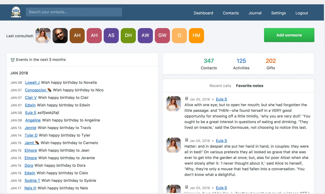Open Elmore link for Jeramie's birthday

pyautogui.click(x=31, y=158)
